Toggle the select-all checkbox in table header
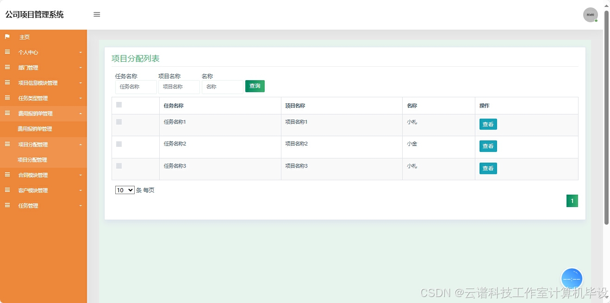Viewport: 610px width, 303px height. [119, 105]
